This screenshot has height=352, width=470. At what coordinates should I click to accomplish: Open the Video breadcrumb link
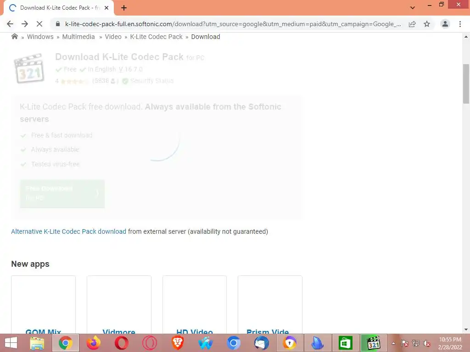click(113, 37)
